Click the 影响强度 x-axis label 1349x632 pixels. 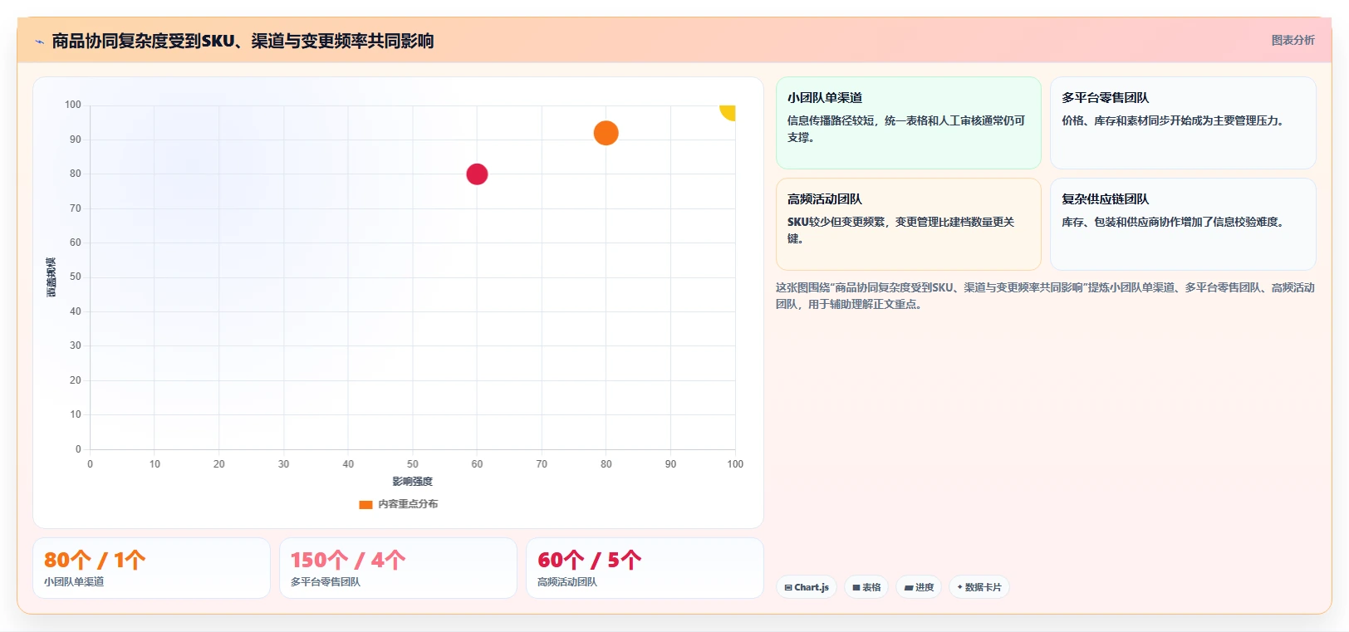(413, 482)
